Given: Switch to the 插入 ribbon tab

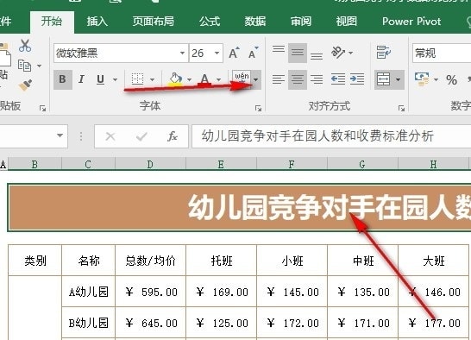Looking at the screenshot, I should click(x=97, y=22).
